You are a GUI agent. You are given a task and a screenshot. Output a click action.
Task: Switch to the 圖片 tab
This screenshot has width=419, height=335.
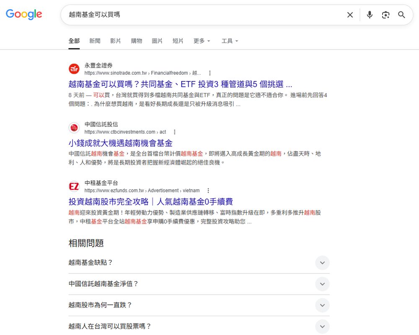pos(157,41)
